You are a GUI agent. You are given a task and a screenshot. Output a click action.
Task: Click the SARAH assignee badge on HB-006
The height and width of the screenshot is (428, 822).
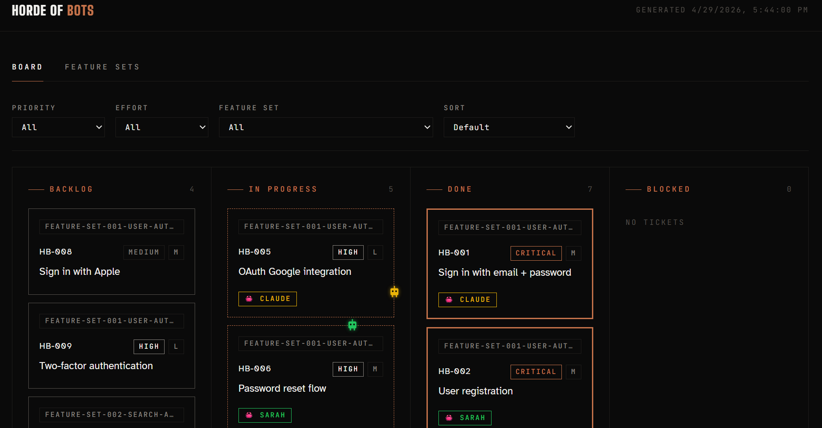[265, 415]
